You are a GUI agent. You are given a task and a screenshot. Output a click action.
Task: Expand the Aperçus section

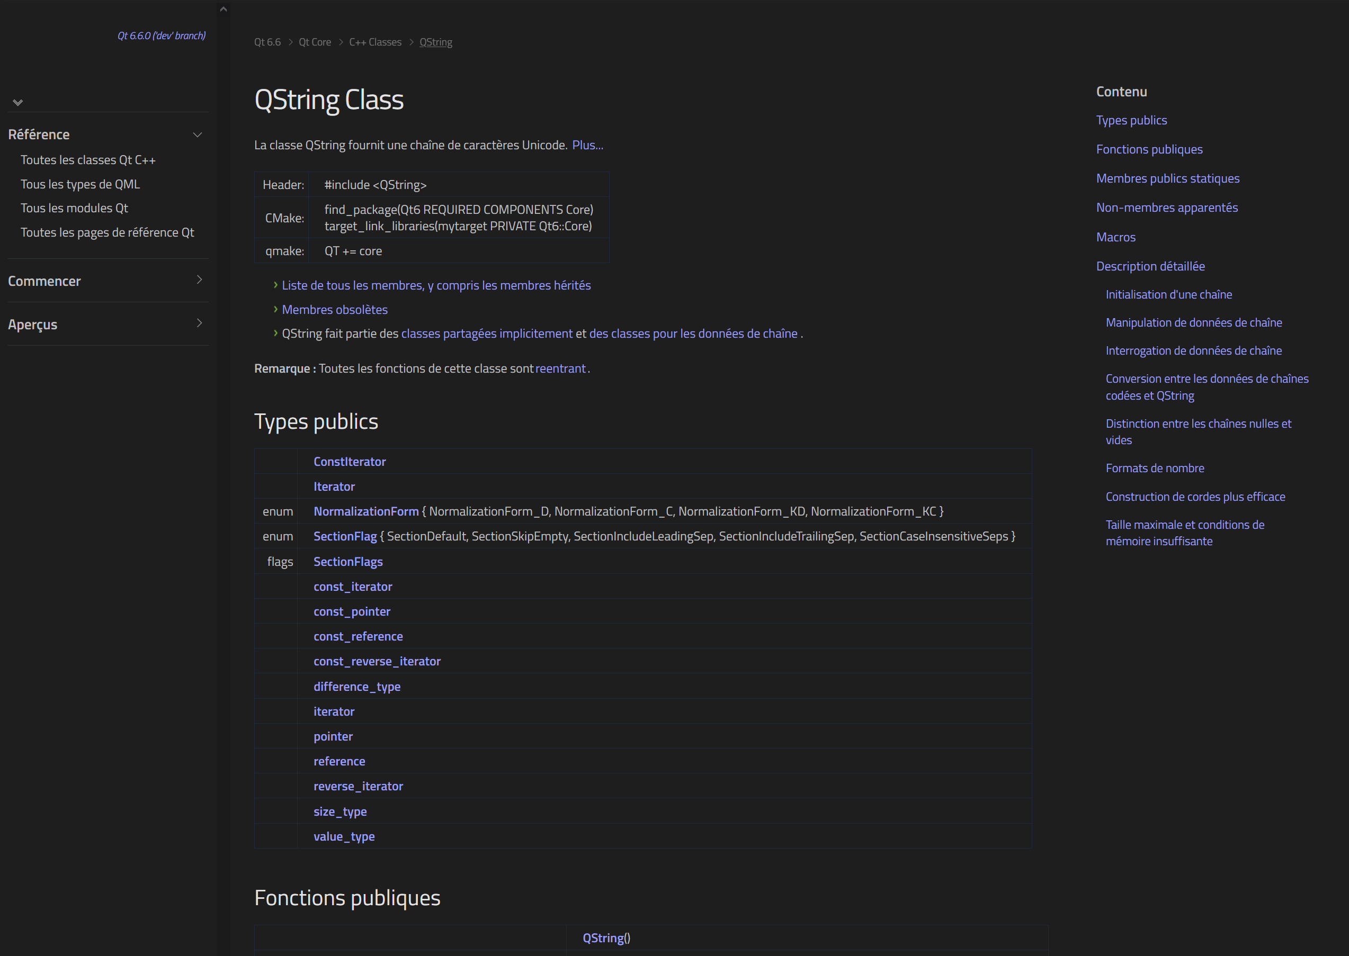(x=199, y=323)
